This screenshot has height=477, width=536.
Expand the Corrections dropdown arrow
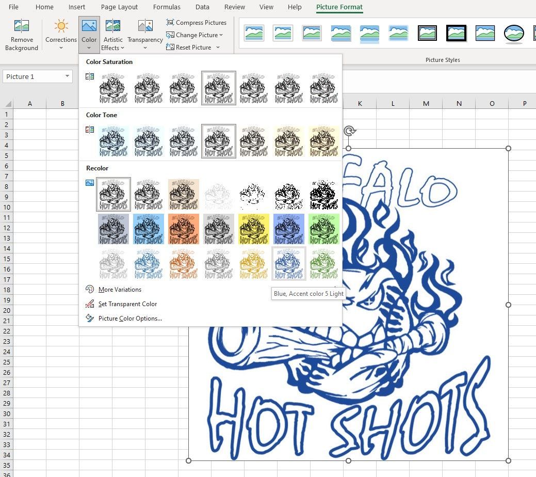click(x=61, y=48)
